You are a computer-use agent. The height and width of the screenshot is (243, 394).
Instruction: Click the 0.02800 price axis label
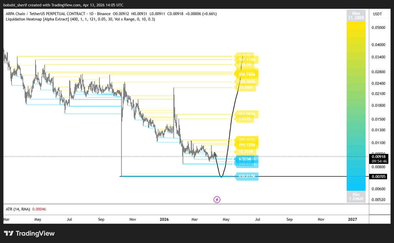(x=378, y=72)
